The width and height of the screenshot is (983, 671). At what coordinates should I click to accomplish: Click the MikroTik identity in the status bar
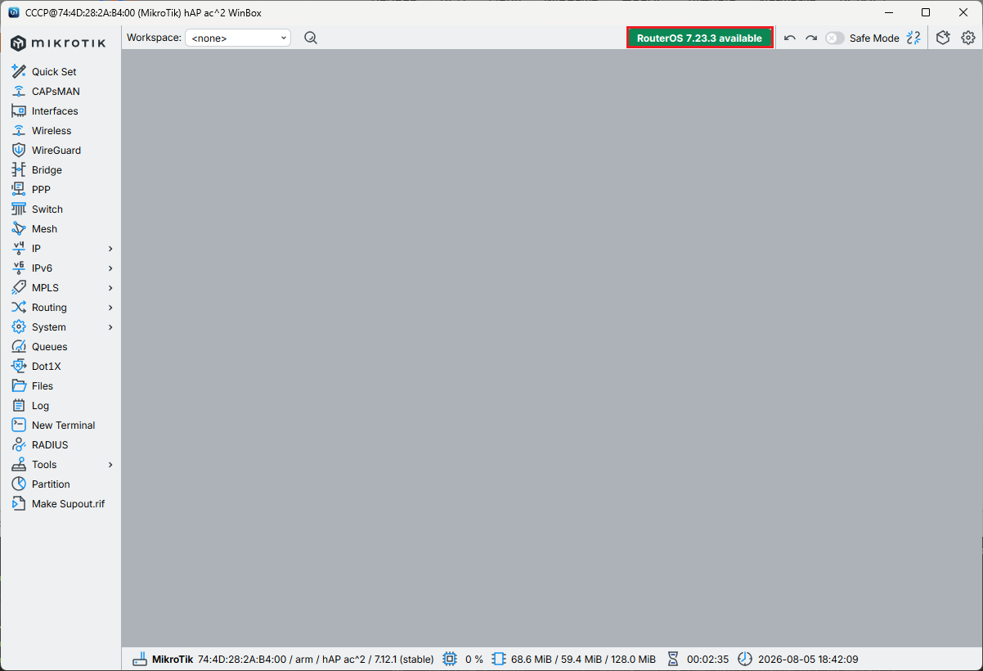[173, 660]
